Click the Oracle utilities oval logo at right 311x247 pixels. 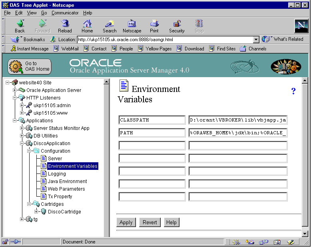[286, 67]
